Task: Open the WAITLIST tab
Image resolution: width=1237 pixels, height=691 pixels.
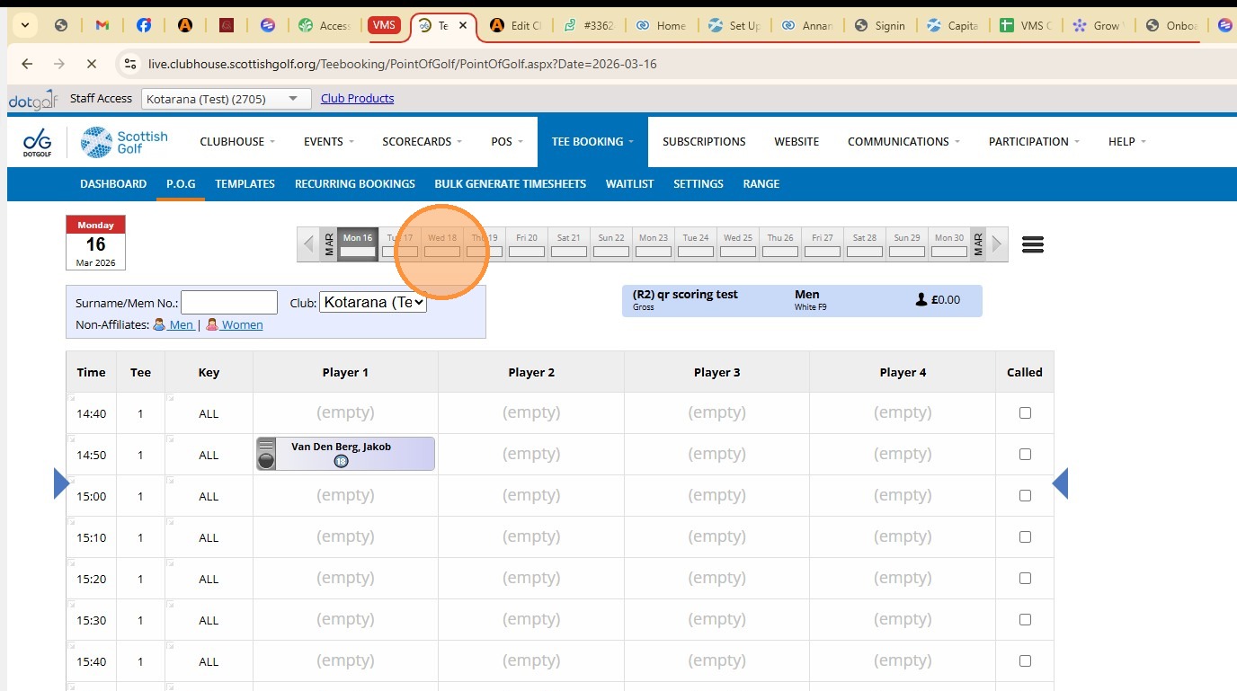Action: click(629, 184)
